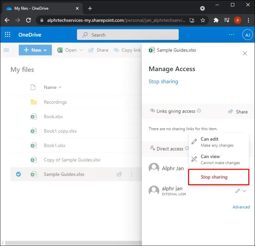
Task: Open the media control icon in browser toolbar
Action: [x=227, y=20]
